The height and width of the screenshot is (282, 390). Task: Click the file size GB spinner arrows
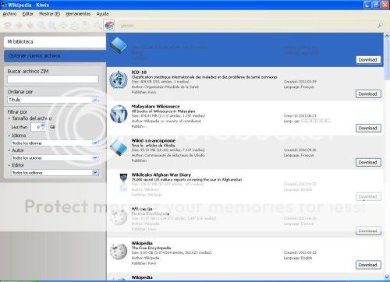tap(43, 127)
